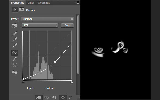Image resolution: width=160 pixels, height=100 pixels.
Task: Toggle view previous state eye icon
Action: [x=46, y=98]
